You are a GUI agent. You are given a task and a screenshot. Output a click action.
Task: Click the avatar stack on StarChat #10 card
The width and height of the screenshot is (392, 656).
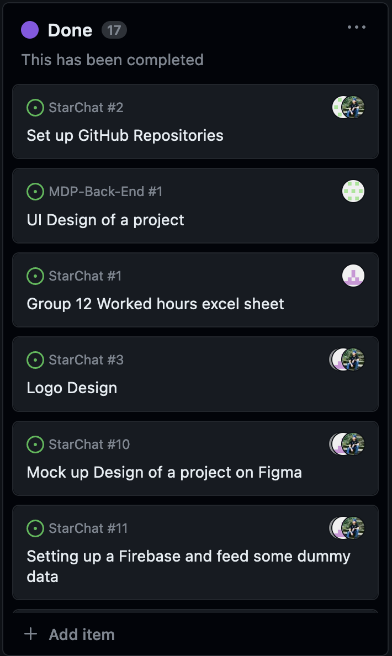(347, 444)
